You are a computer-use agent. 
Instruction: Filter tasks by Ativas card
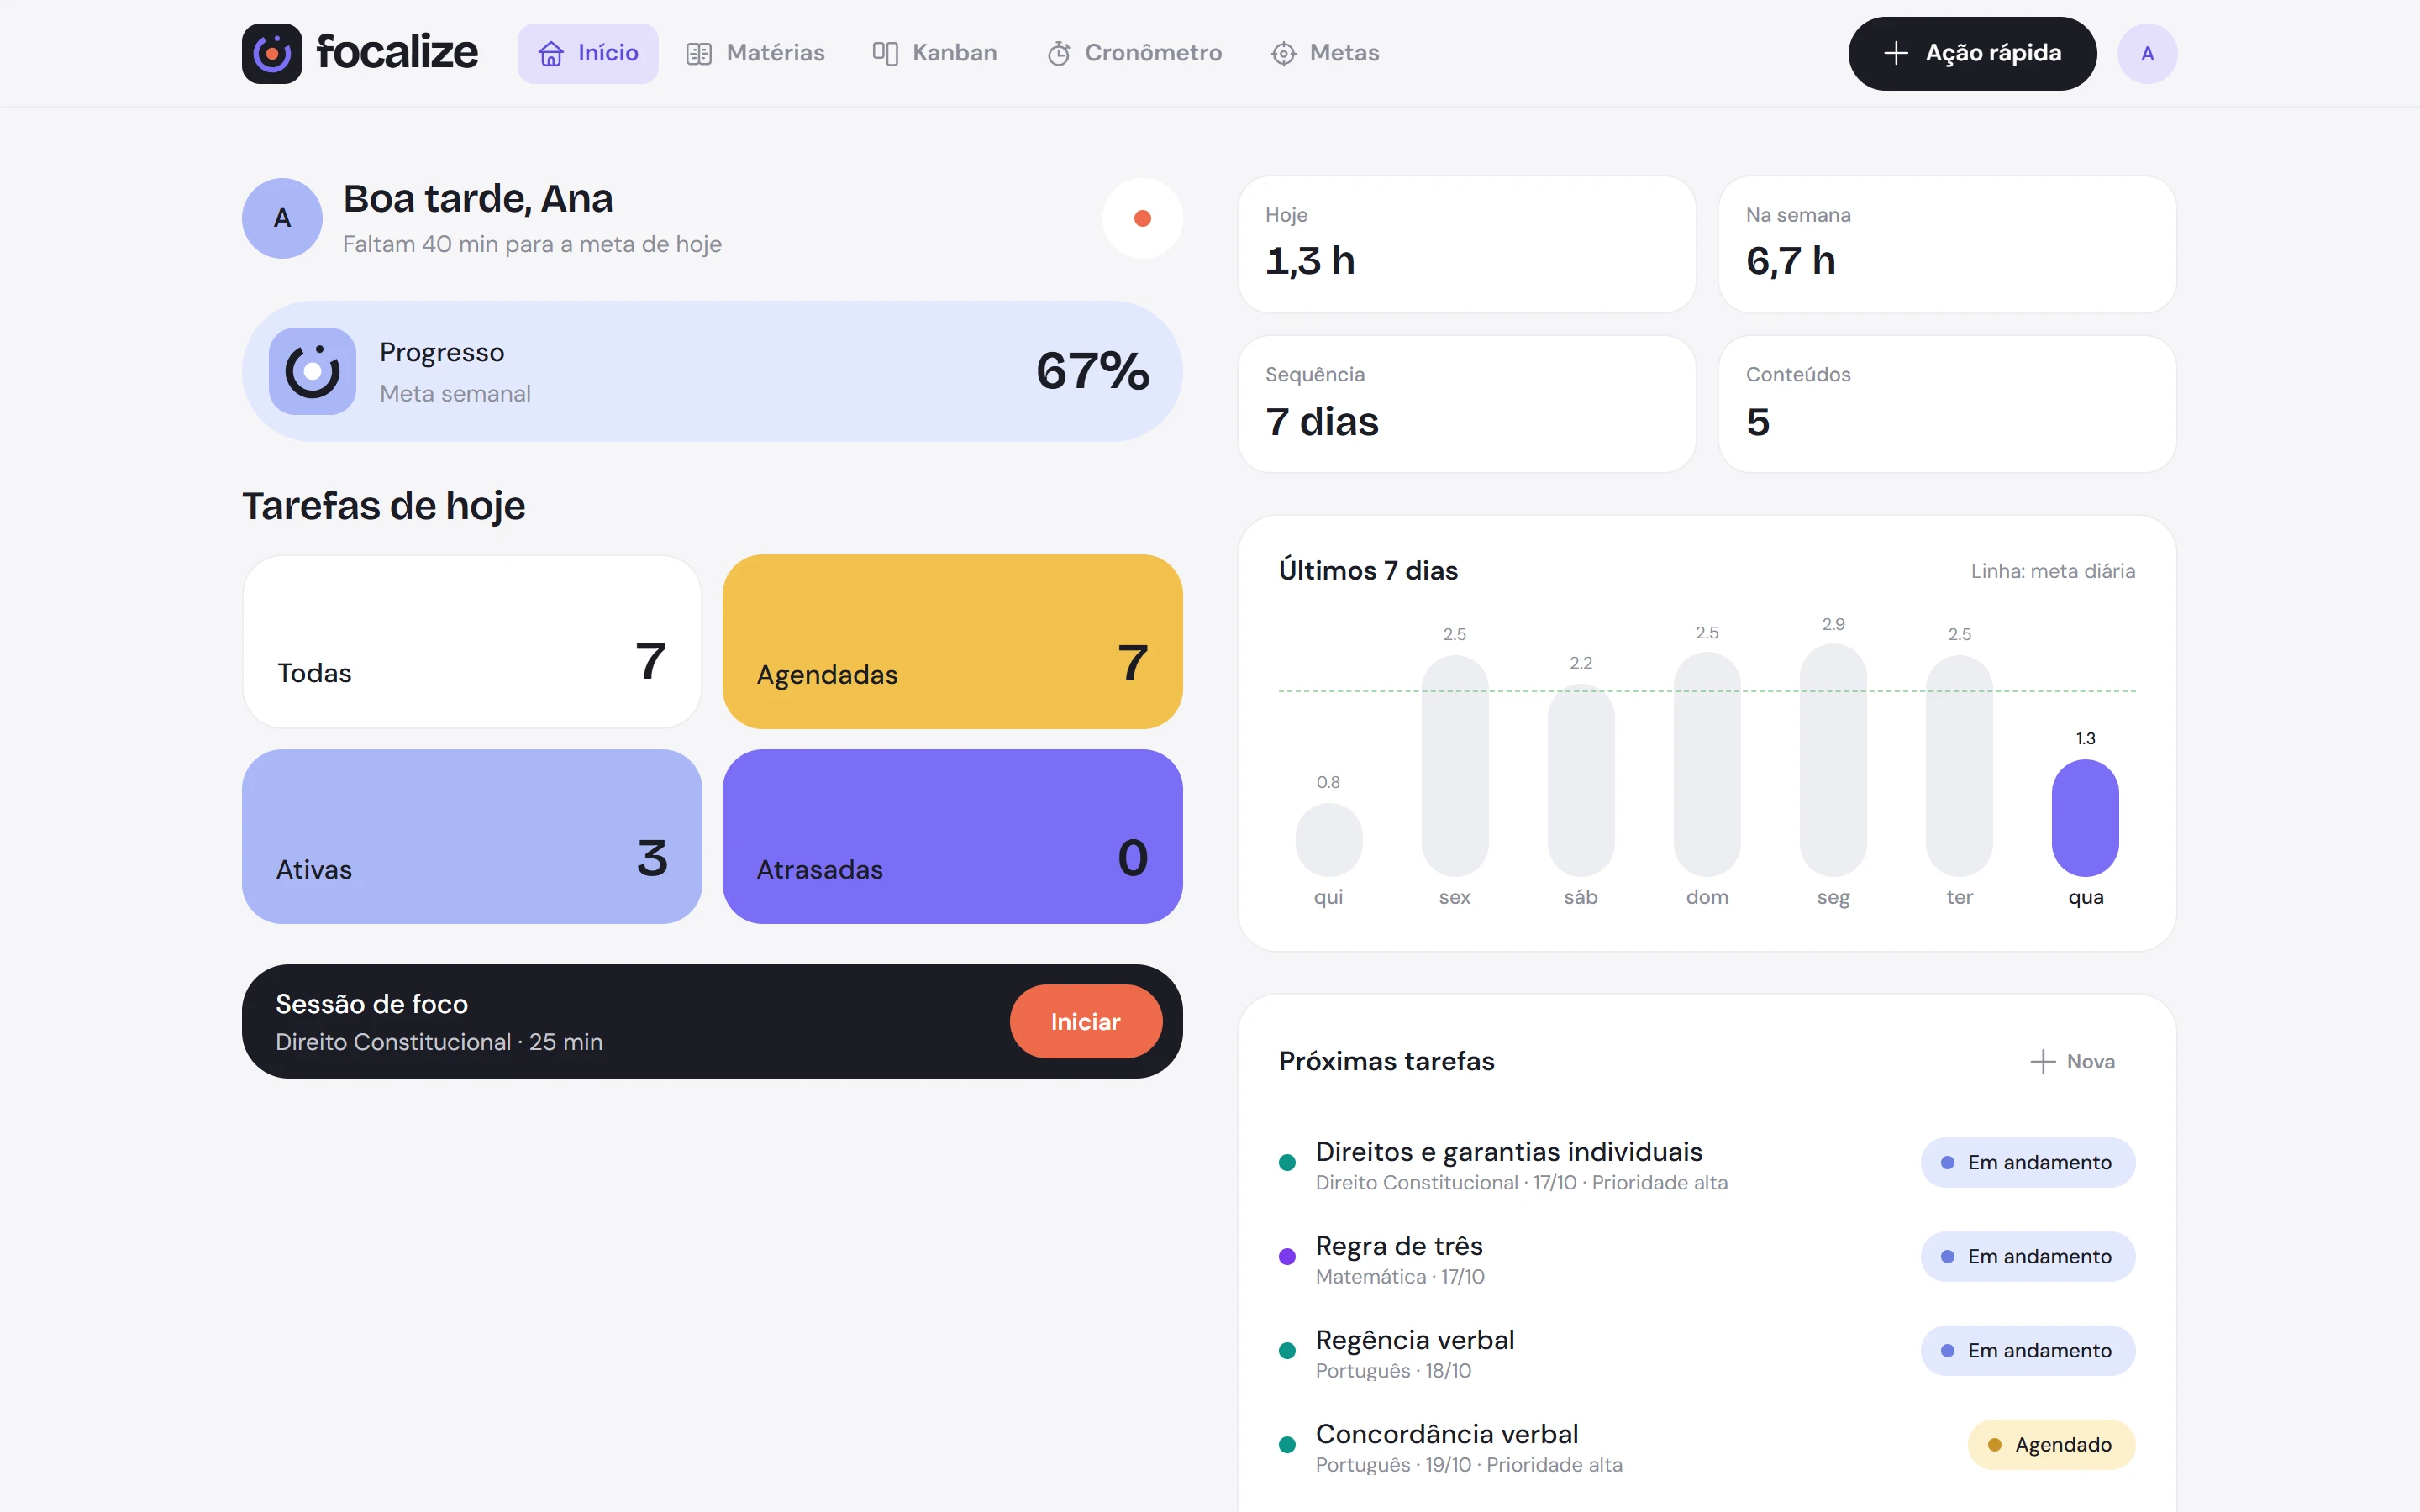tap(472, 836)
